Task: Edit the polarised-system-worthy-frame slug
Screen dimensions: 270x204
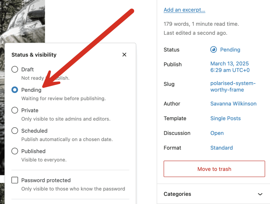Action: (233, 86)
